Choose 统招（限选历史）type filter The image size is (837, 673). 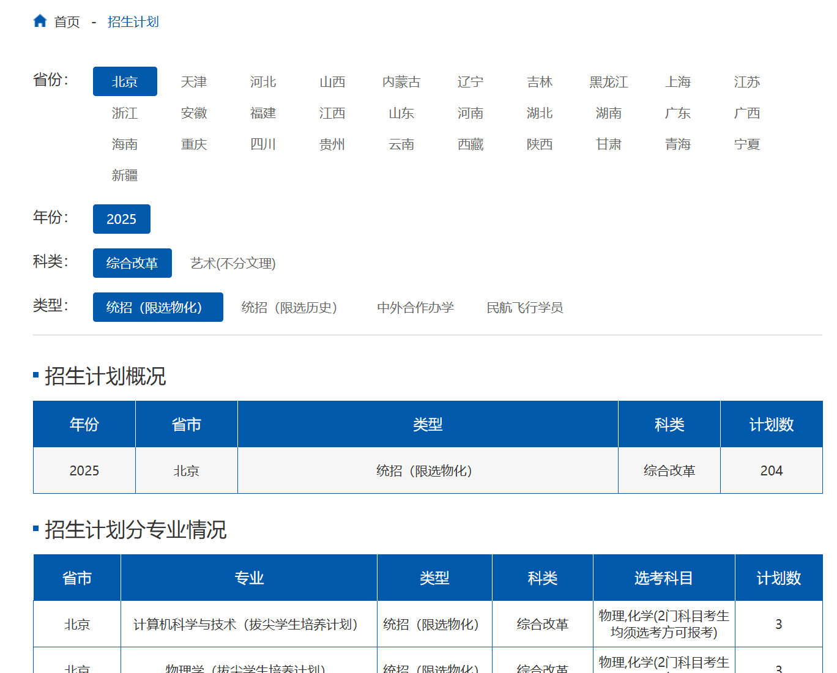pos(289,307)
